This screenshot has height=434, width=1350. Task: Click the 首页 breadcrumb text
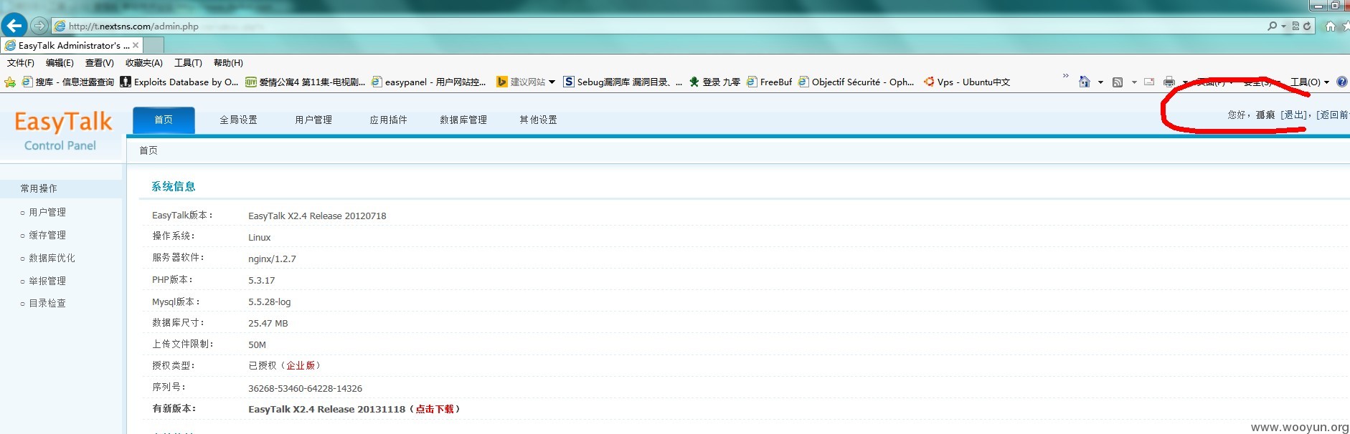[x=148, y=150]
